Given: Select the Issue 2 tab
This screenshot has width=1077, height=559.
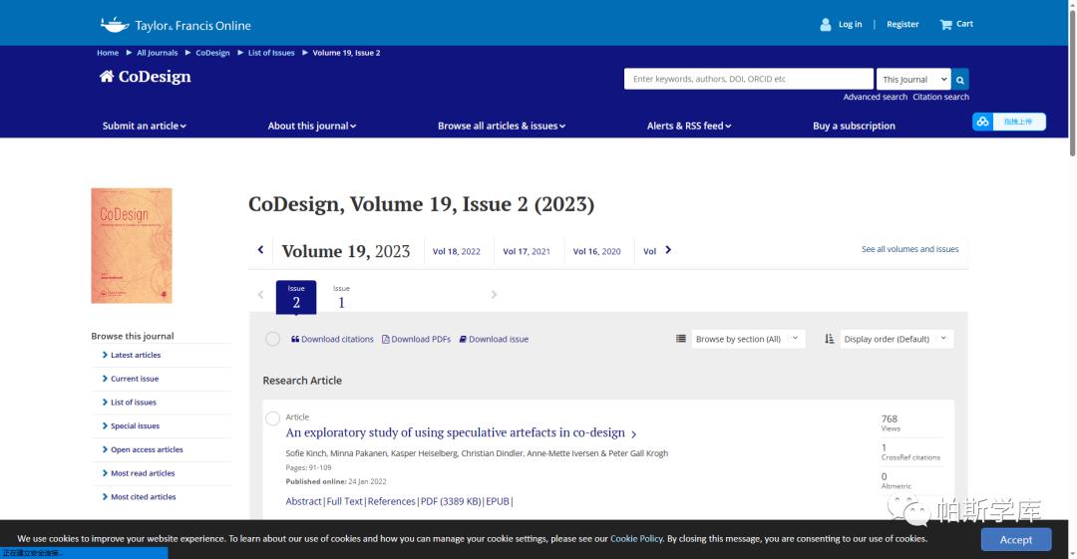Looking at the screenshot, I should click(x=296, y=297).
